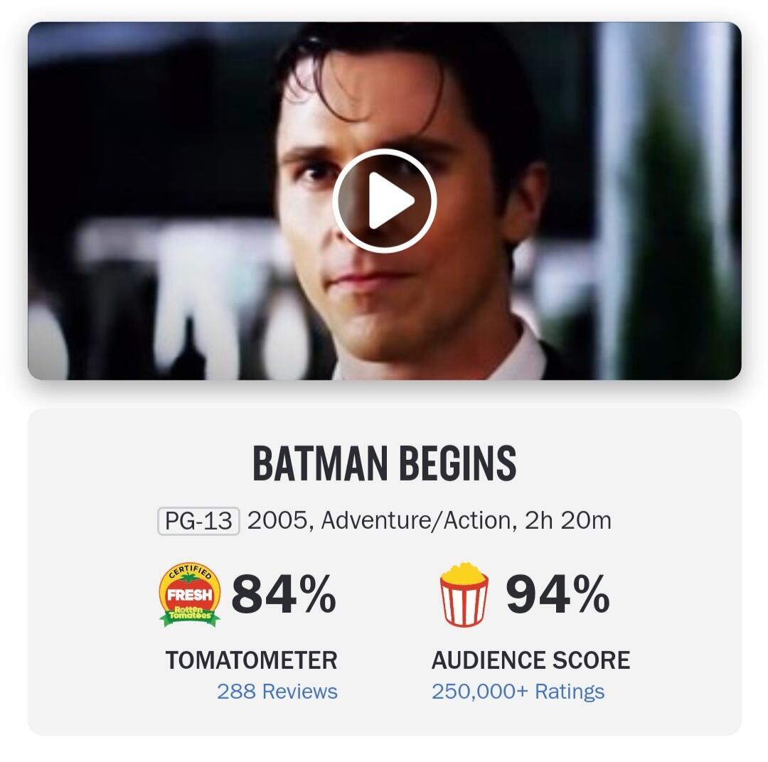
Task: Click the PG-13 rating badge
Action: pos(198,521)
